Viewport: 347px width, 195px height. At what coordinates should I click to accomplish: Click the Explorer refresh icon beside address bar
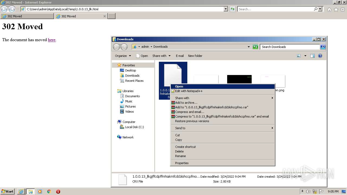click(x=255, y=47)
